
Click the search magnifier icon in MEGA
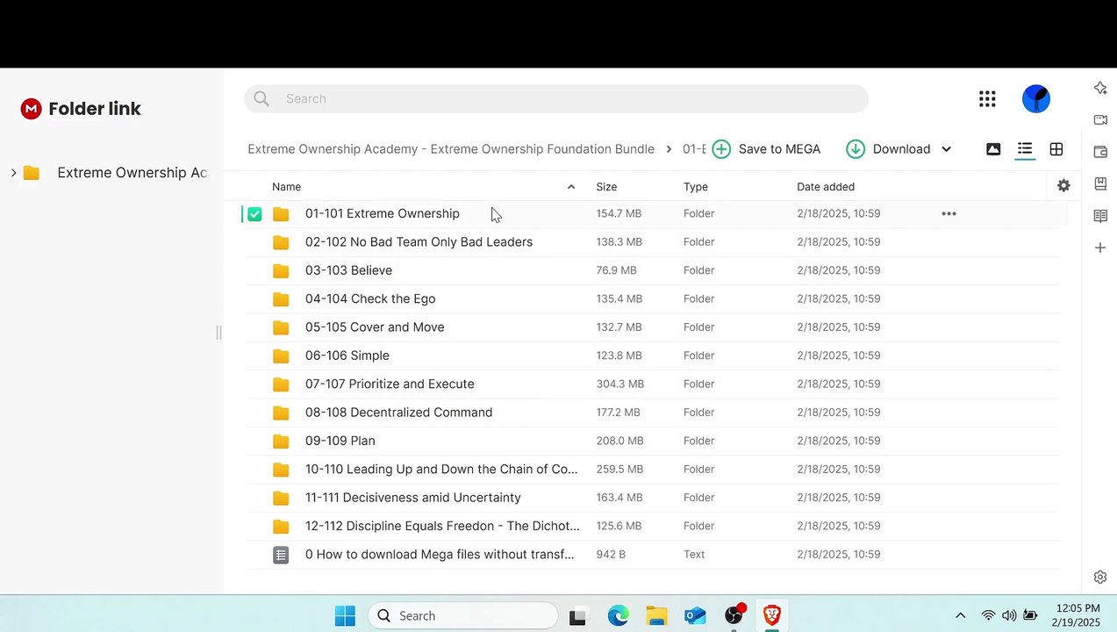[261, 99]
